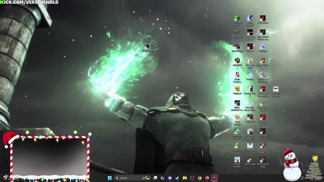Select the Mortal Kombat 1 shortcut

(237, 162)
